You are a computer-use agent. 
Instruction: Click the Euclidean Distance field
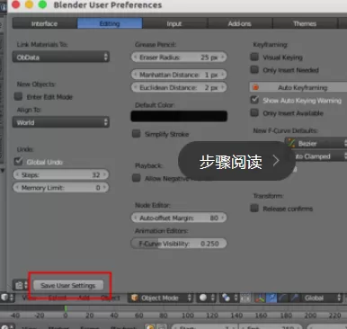[179, 87]
